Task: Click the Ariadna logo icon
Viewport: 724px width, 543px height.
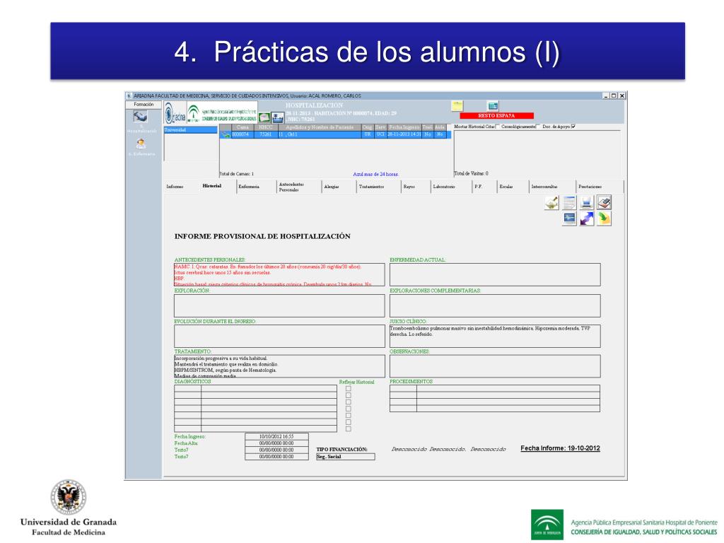Action: point(175,112)
